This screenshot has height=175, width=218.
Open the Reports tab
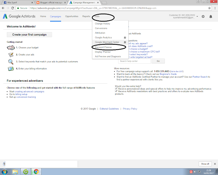(x=86, y=16)
